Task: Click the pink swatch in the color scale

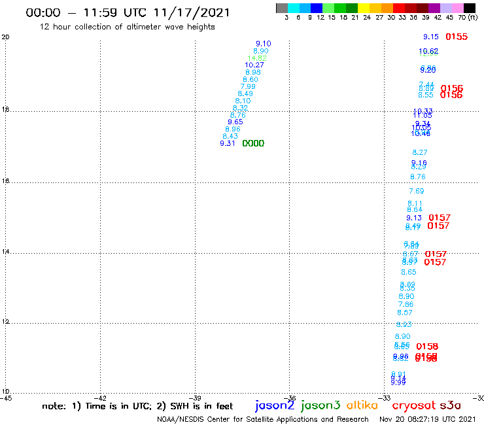Action: pos(458,8)
